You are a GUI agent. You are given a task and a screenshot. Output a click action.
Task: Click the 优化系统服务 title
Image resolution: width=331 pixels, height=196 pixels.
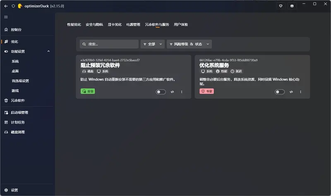(214, 65)
